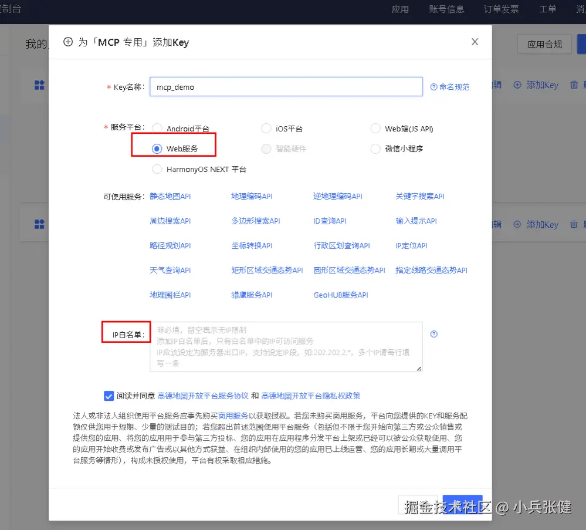Open the 猎鹰服务API link
The height and width of the screenshot is (530, 586).
point(252,295)
